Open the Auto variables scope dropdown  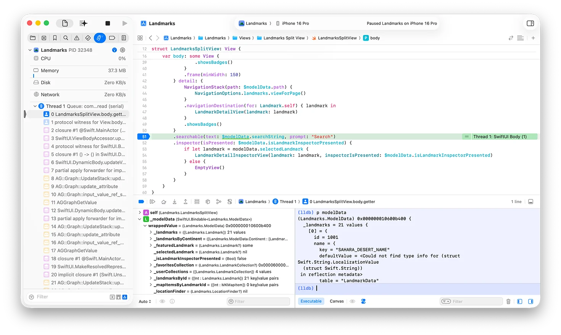[x=145, y=301]
